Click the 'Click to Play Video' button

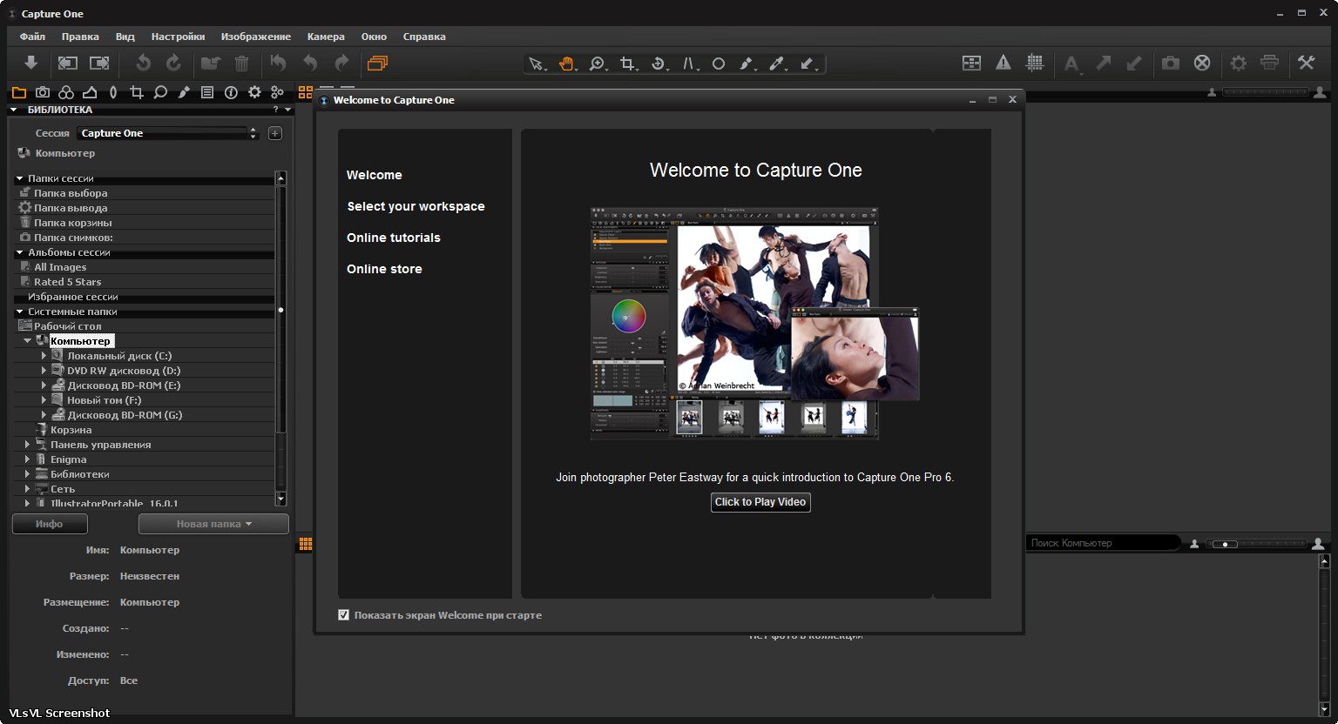(x=760, y=502)
